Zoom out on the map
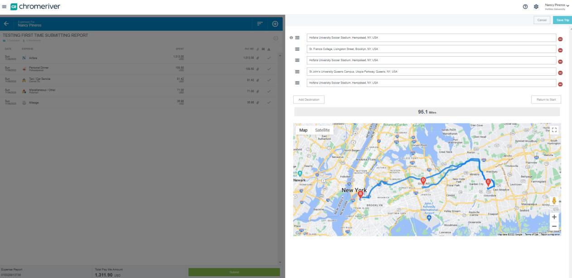This screenshot has height=278, width=572. pyautogui.click(x=554, y=226)
